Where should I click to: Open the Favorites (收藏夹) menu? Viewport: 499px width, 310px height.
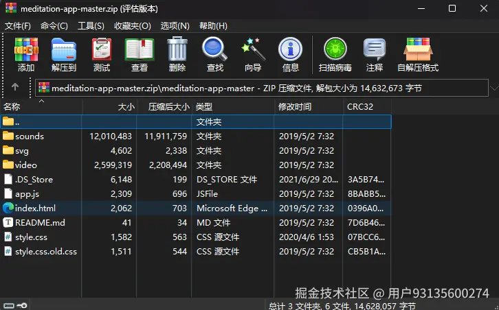pyautogui.click(x=133, y=26)
